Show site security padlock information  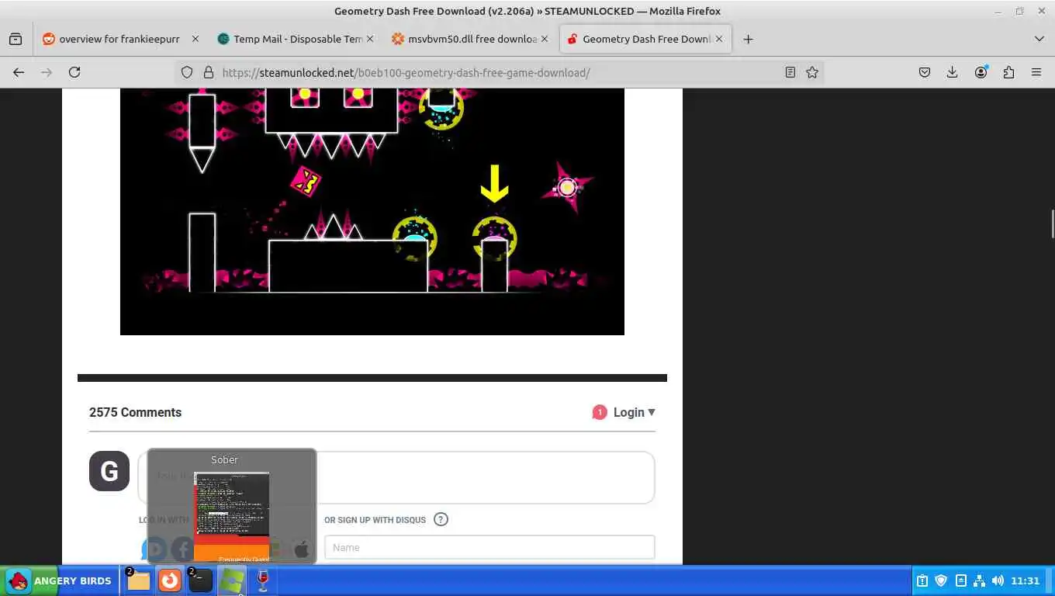(208, 72)
